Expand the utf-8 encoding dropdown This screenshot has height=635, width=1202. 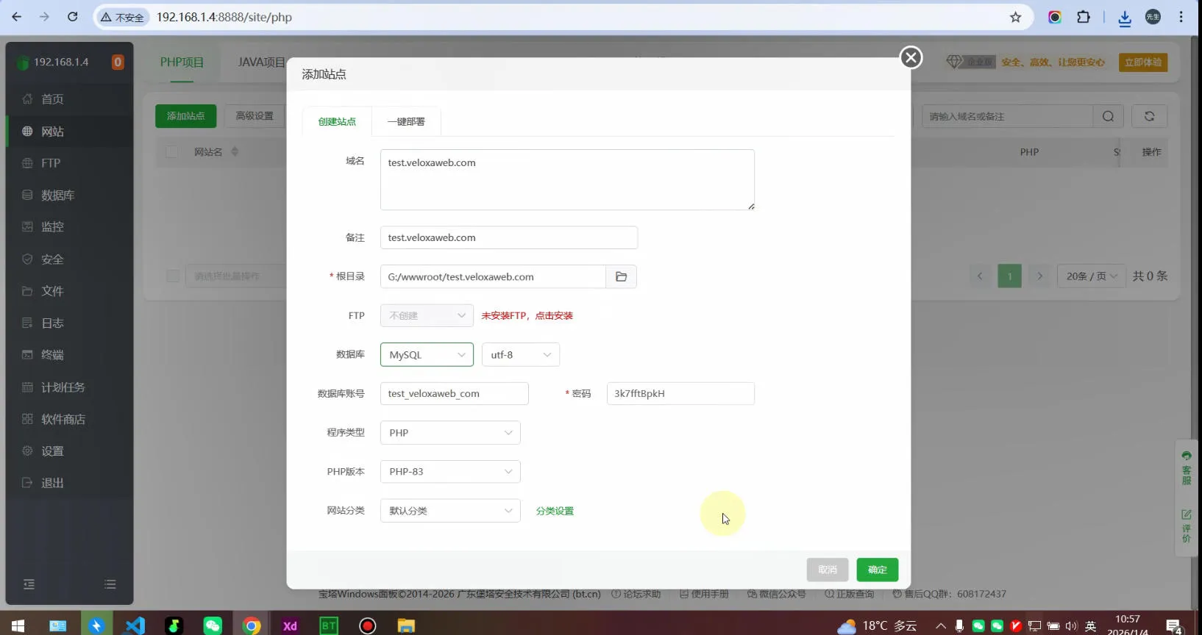click(x=520, y=355)
